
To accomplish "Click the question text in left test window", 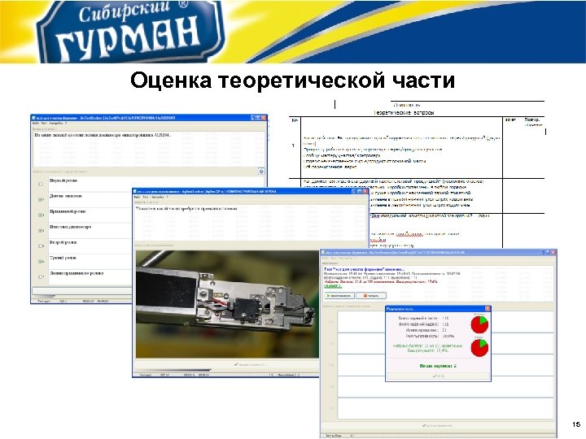I will click(103, 135).
